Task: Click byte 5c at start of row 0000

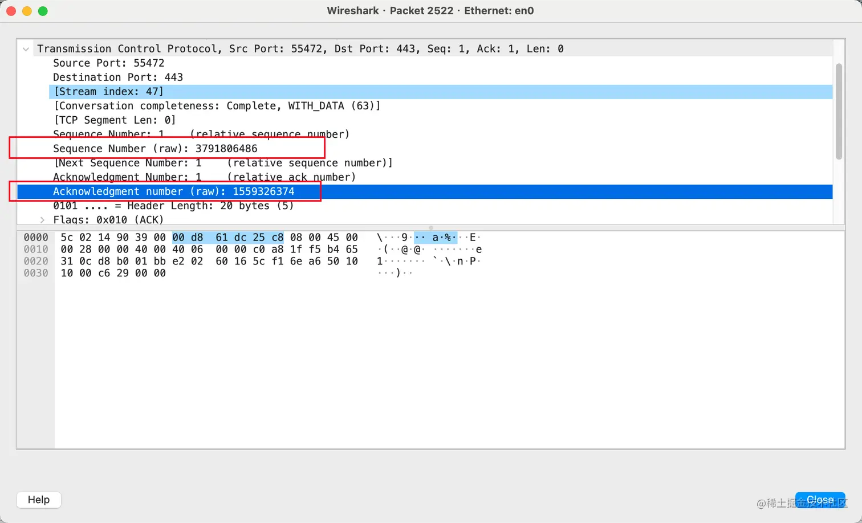Action: coord(67,238)
